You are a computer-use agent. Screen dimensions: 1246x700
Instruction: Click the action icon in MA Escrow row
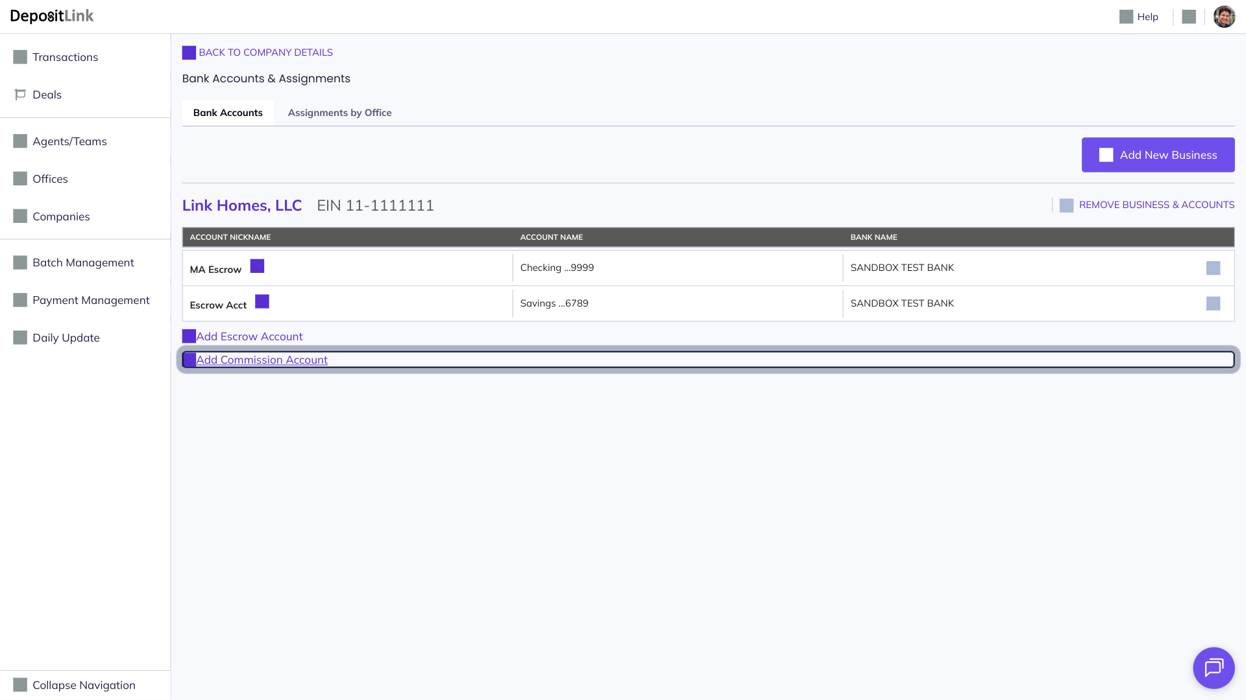[x=1212, y=268]
